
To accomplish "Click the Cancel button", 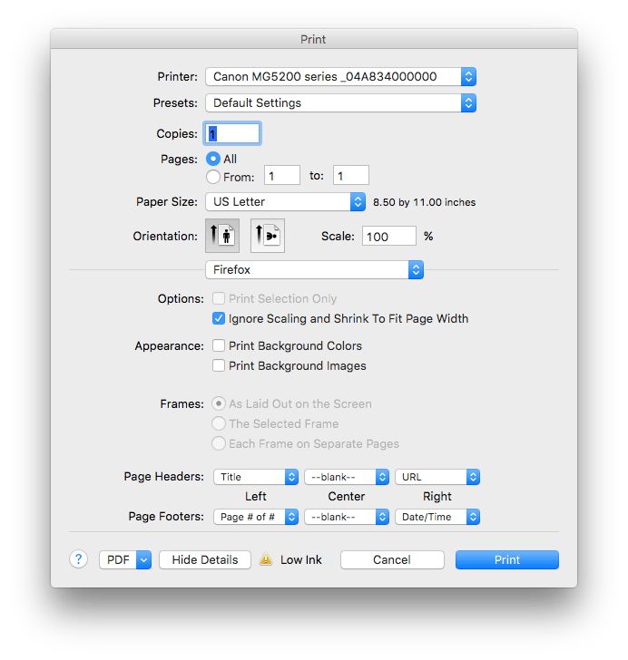I will coord(392,560).
